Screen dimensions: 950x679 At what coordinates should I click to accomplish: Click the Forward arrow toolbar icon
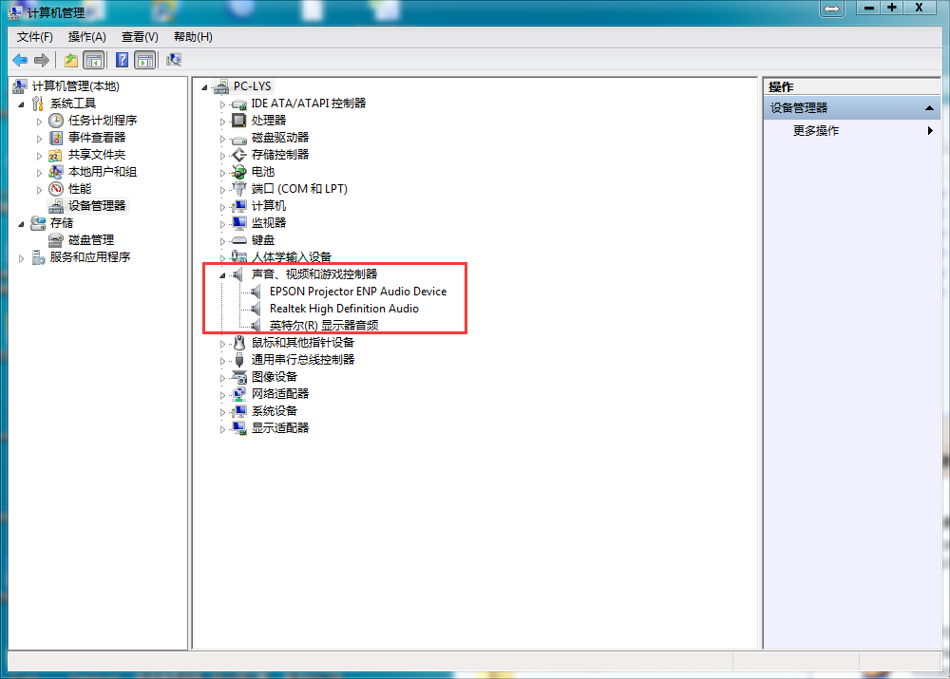point(42,61)
